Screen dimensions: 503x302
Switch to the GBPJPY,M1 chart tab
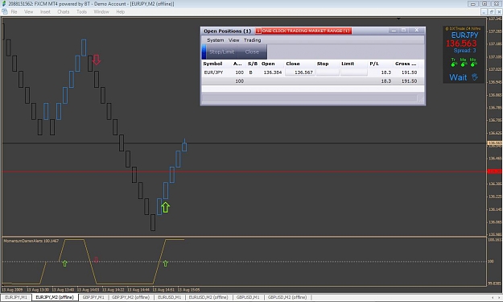[93, 297]
